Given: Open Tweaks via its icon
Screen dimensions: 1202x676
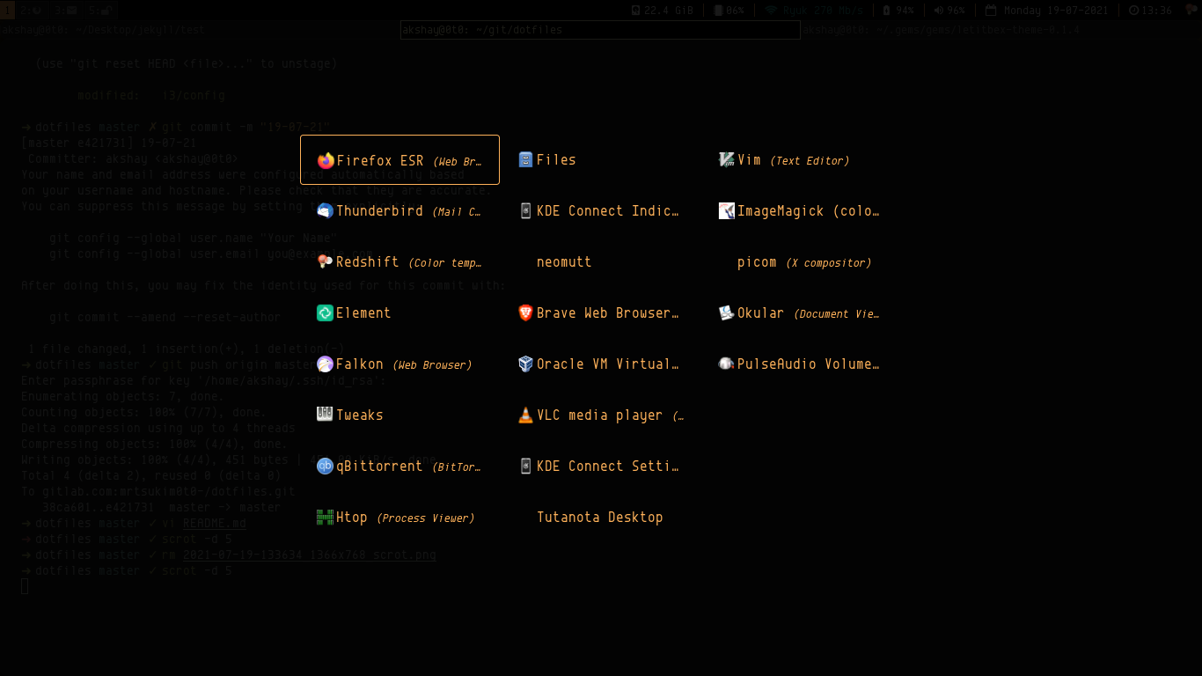Looking at the screenshot, I should pyautogui.click(x=326, y=415).
